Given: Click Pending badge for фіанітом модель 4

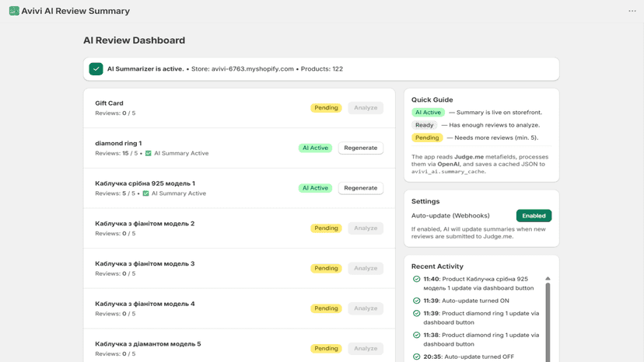Looking at the screenshot, I should [x=326, y=308].
